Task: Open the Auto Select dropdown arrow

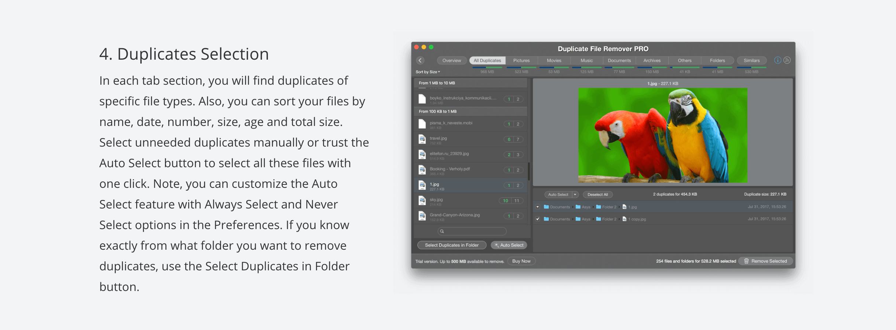Action: pyautogui.click(x=575, y=194)
